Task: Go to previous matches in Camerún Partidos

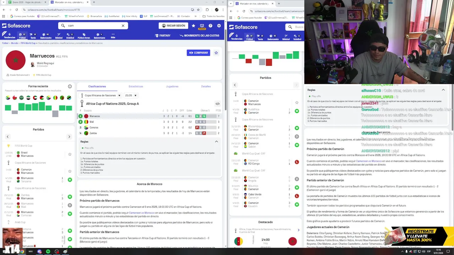Action: [x=234, y=85]
